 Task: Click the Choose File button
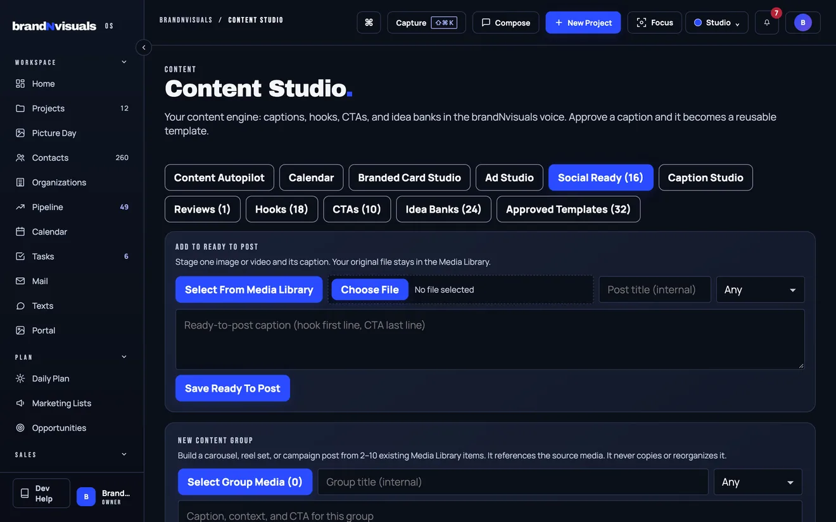pos(370,290)
